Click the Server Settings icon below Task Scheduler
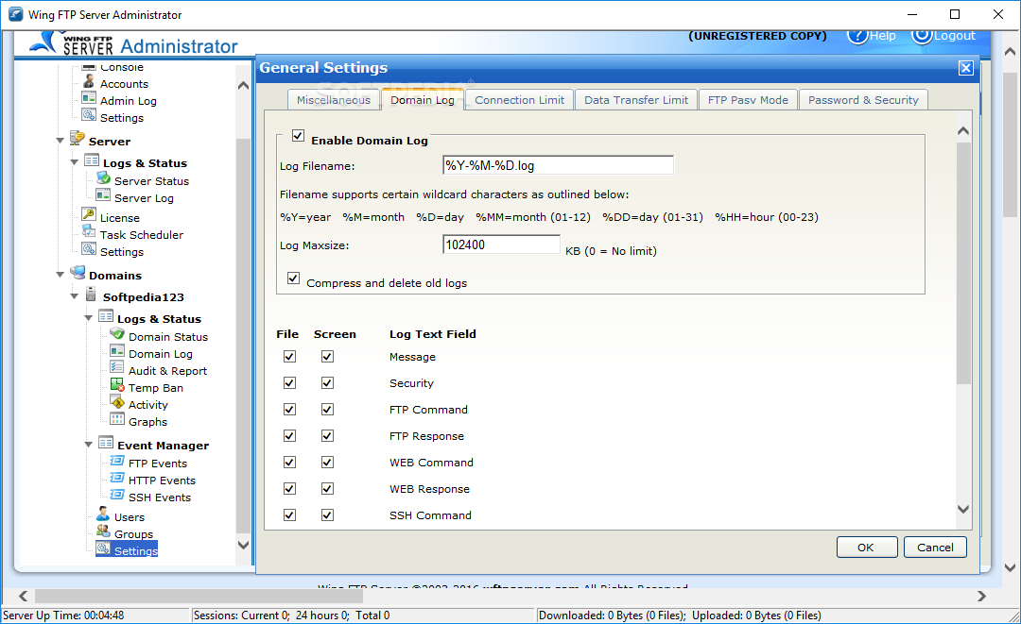 [x=89, y=249]
